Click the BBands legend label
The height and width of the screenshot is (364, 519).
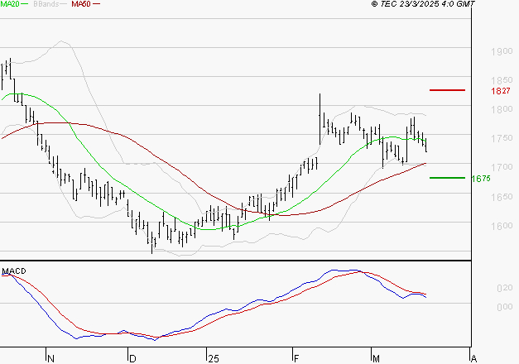(x=46, y=4)
